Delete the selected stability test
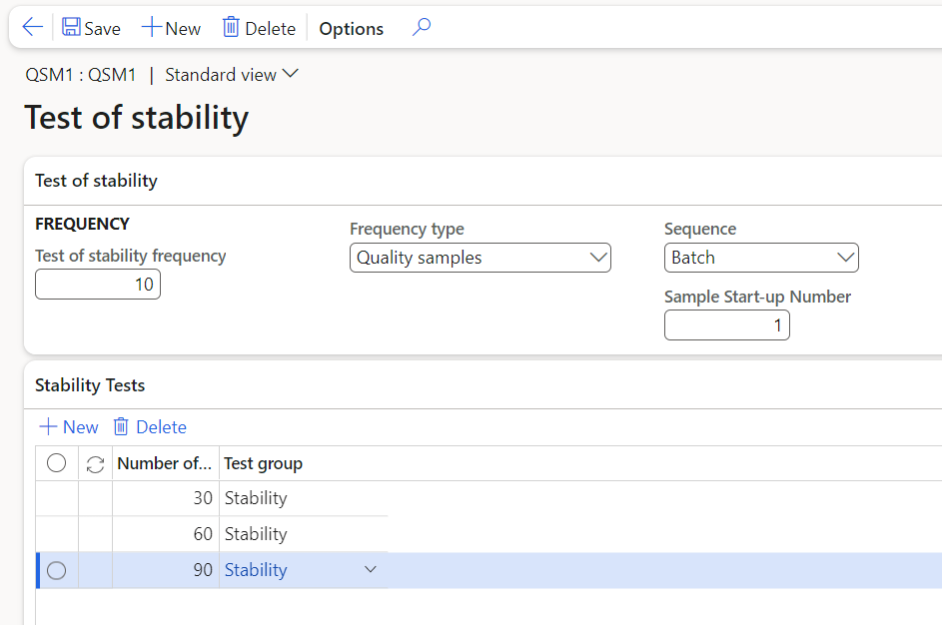The width and height of the screenshot is (942, 625). click(x=150, y=427)
